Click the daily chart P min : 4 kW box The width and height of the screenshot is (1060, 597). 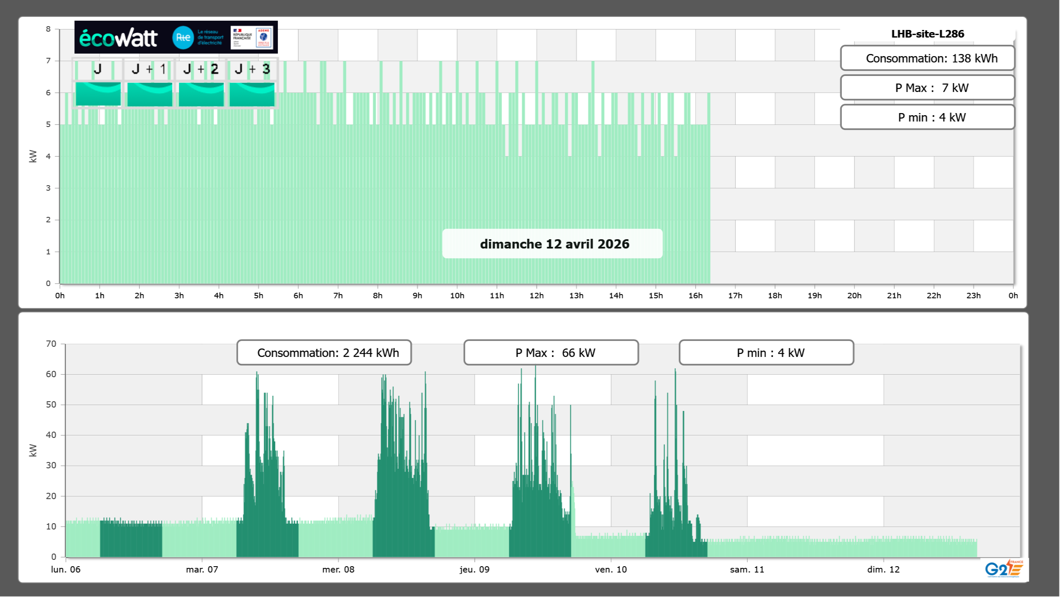click(x=927, y=117)
